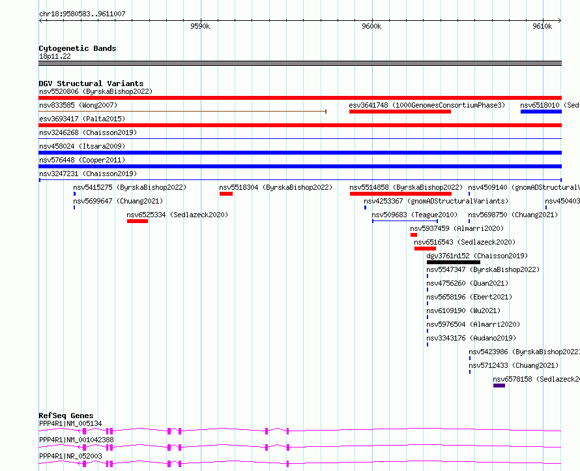Image resolution: width=580 pixels, height=471 pixels.
Task: Click the chr18:9580583..9611007 coordinates text
Action: (x=82, y=14)
